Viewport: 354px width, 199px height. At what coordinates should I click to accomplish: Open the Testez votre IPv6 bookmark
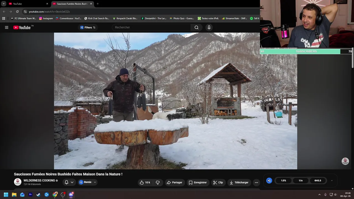[x=208, y=19]
